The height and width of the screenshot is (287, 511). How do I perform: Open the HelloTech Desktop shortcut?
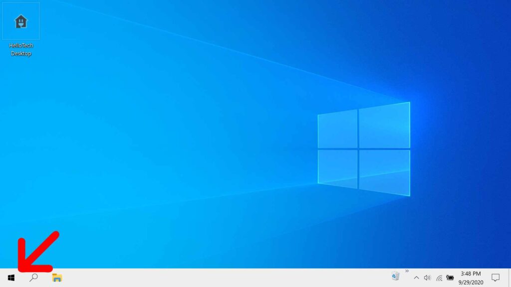21,21
